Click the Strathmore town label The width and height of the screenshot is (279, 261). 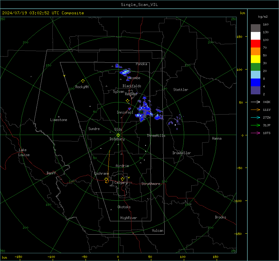click(x=151, y=184)
